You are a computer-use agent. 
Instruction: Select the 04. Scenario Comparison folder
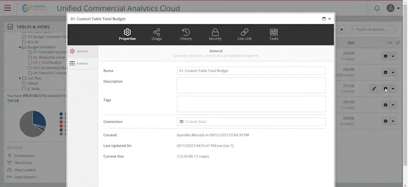point(47,73)
